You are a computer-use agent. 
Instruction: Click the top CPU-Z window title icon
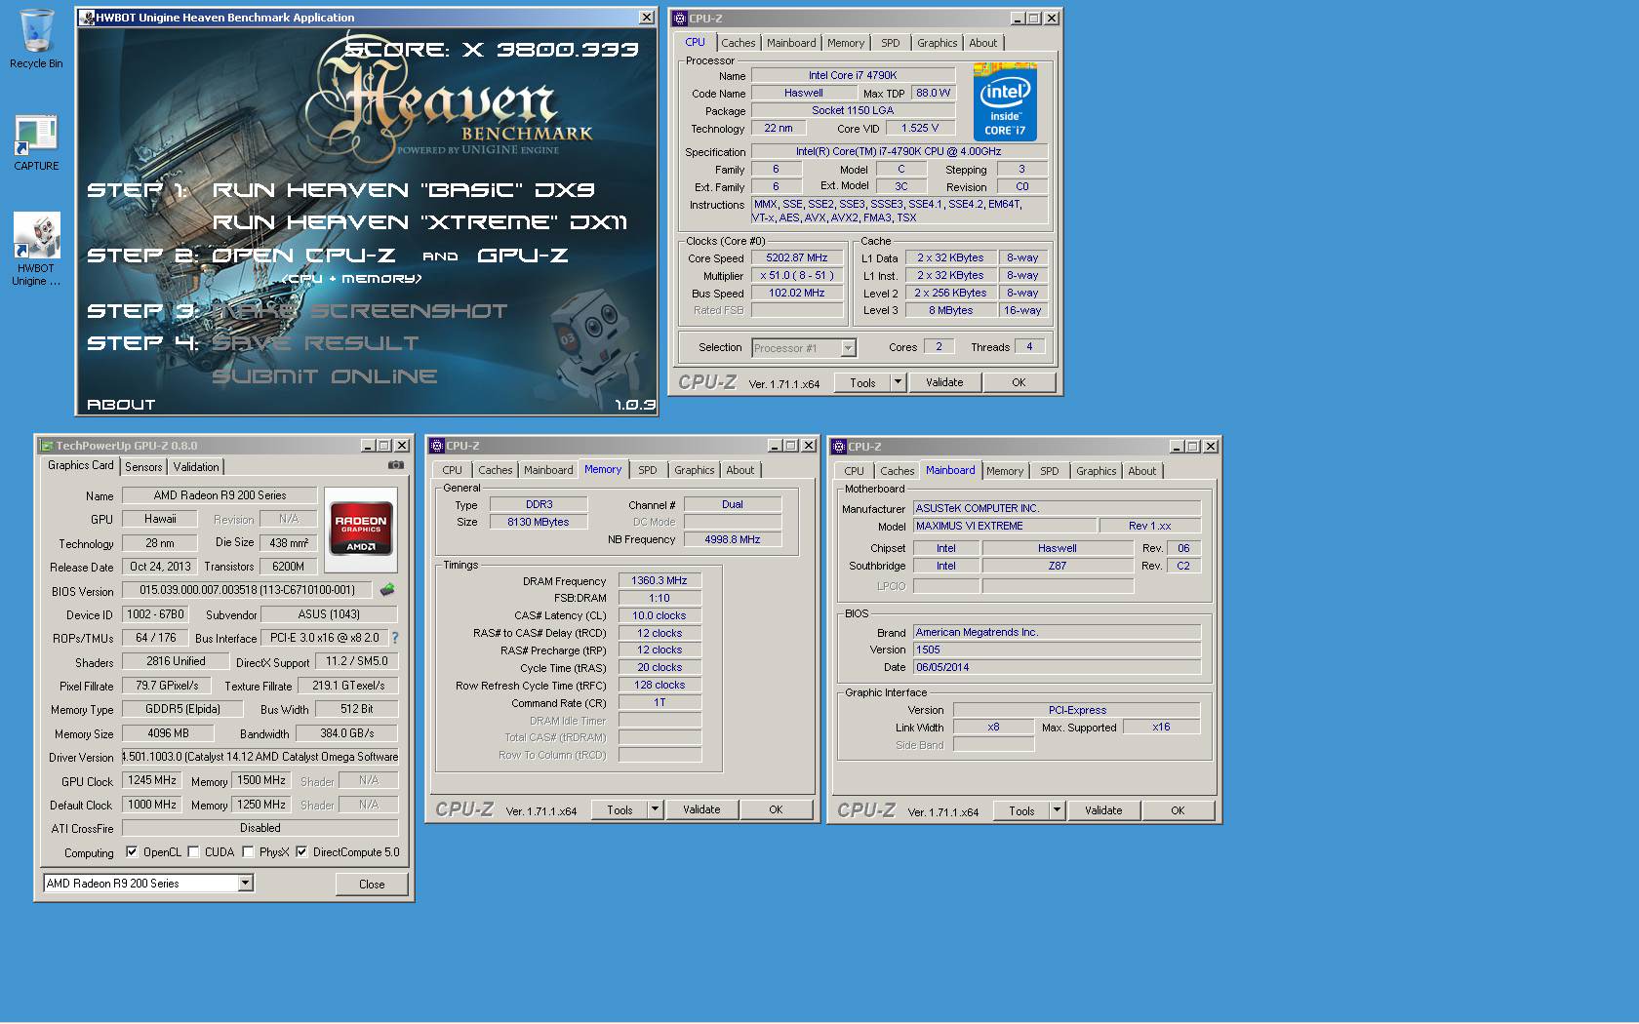coord(680,19)
